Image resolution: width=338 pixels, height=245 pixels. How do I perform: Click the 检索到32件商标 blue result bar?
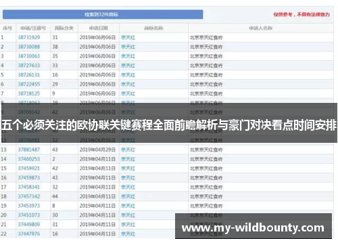pos(103,14)
